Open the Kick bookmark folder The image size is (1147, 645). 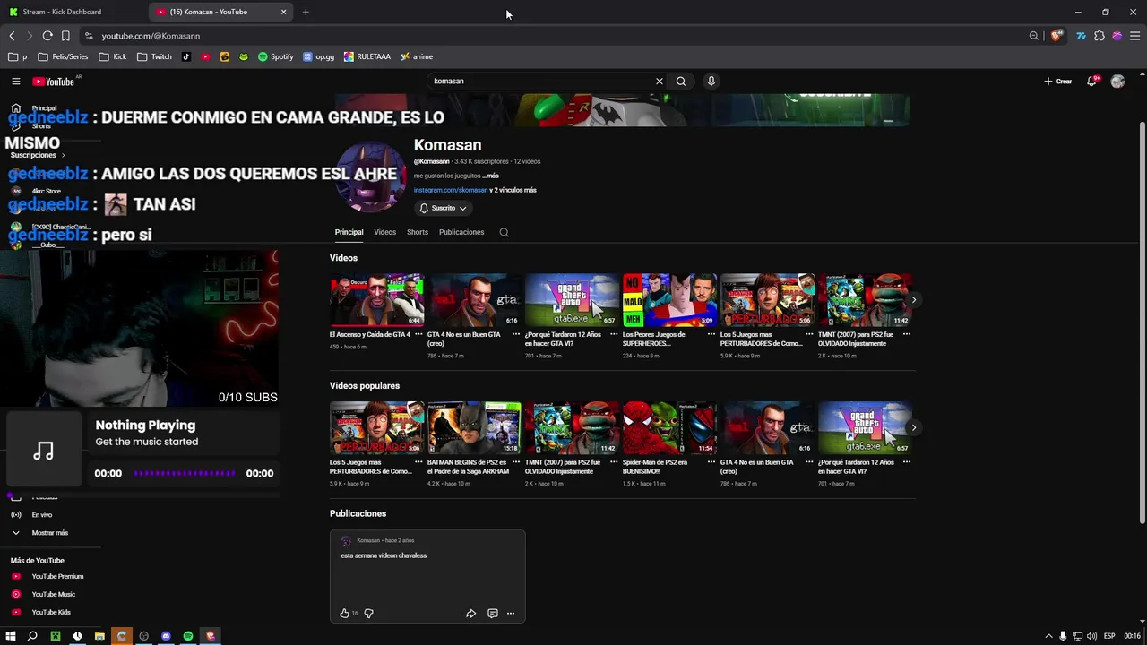[112, 56]
